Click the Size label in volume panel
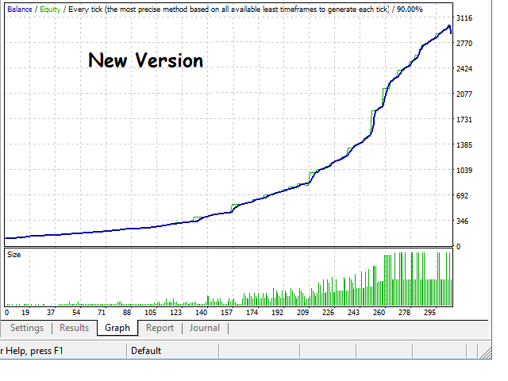 coord(14,255)
